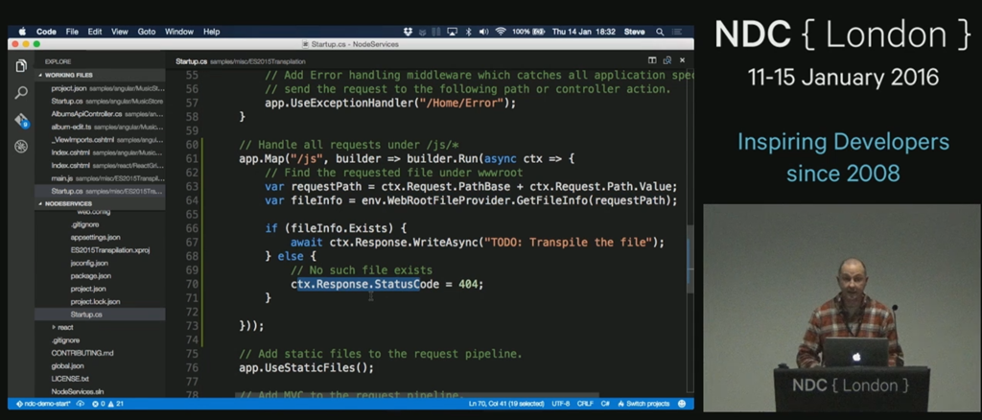Open _ViewImports.cshtml in Working Files
The width and height of the screenshot is (982, 420).
tap(100, 140)
